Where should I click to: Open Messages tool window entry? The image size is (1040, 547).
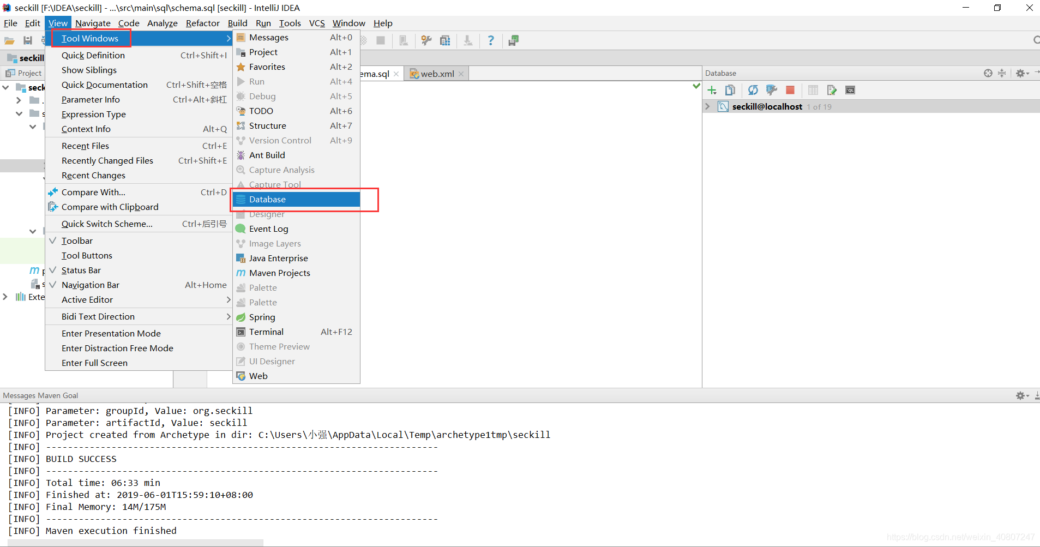tap(296, 37)
